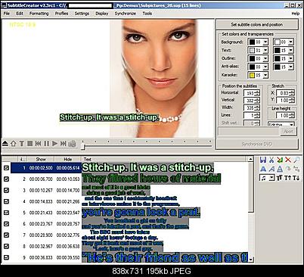
Task: Open the Synchronize menu
Action: [126, 14]
